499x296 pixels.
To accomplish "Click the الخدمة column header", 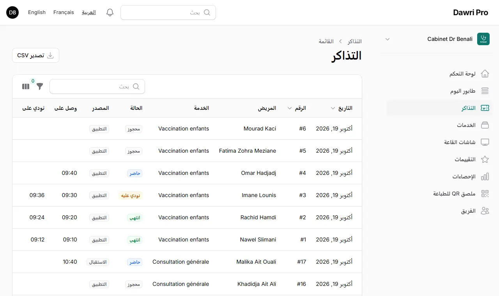I will (x=202, y=108).
